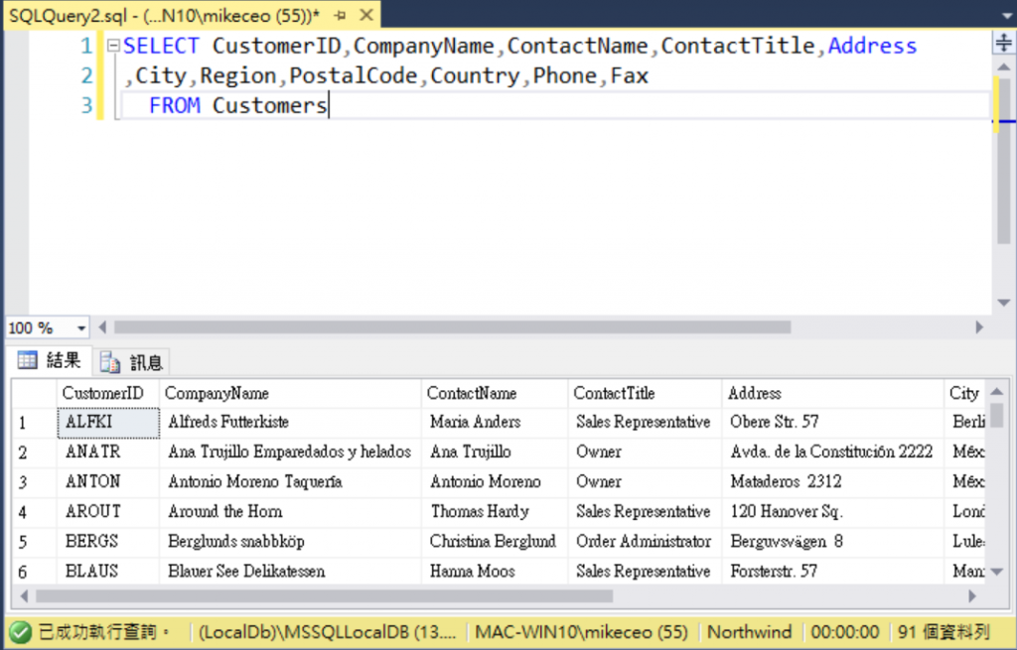Click the Address keyword in query text
Screen dimensions: 1017x650
tap(872, 46)
